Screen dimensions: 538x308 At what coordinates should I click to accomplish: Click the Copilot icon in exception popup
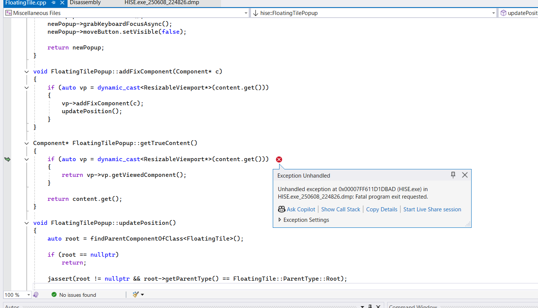pyautogui.click(x=282, y=209)
